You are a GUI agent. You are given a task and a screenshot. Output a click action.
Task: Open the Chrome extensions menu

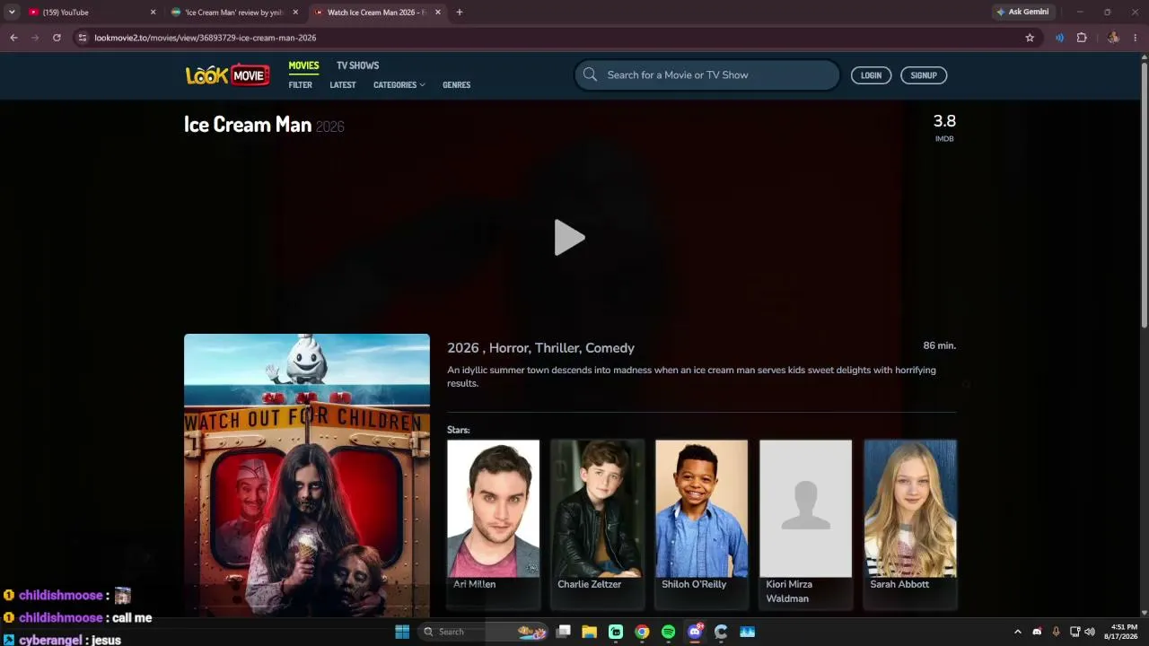[1082, 38]
